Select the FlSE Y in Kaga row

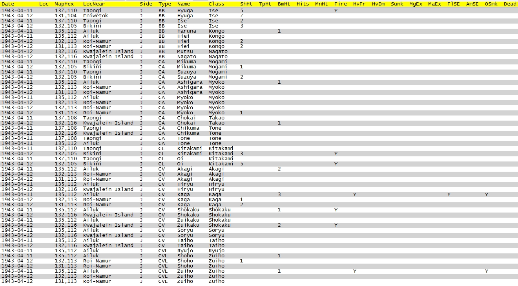(x=449, y=194)
